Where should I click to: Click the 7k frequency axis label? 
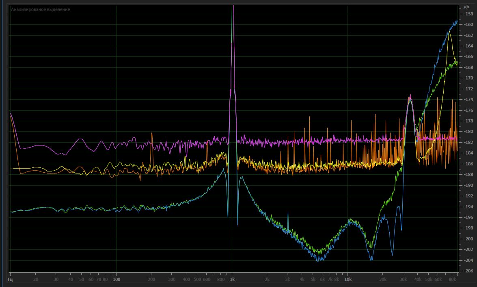tap(330, 279)
